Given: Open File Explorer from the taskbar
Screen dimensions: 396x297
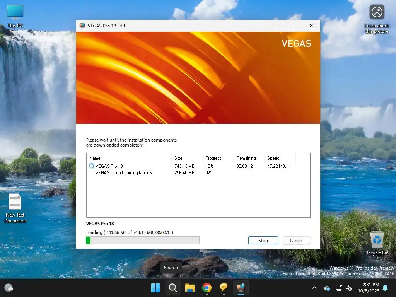Looking at the screenshot, I should (x=189, y=288).
